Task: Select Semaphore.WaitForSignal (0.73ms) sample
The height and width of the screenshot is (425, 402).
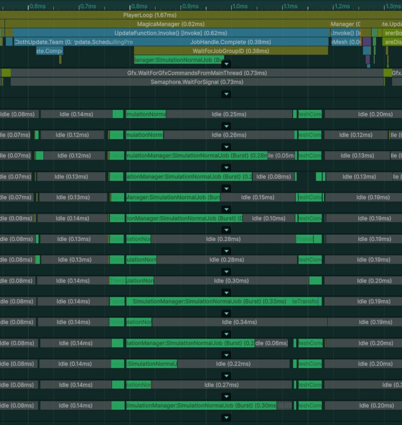Action: (x=197, y=82)
